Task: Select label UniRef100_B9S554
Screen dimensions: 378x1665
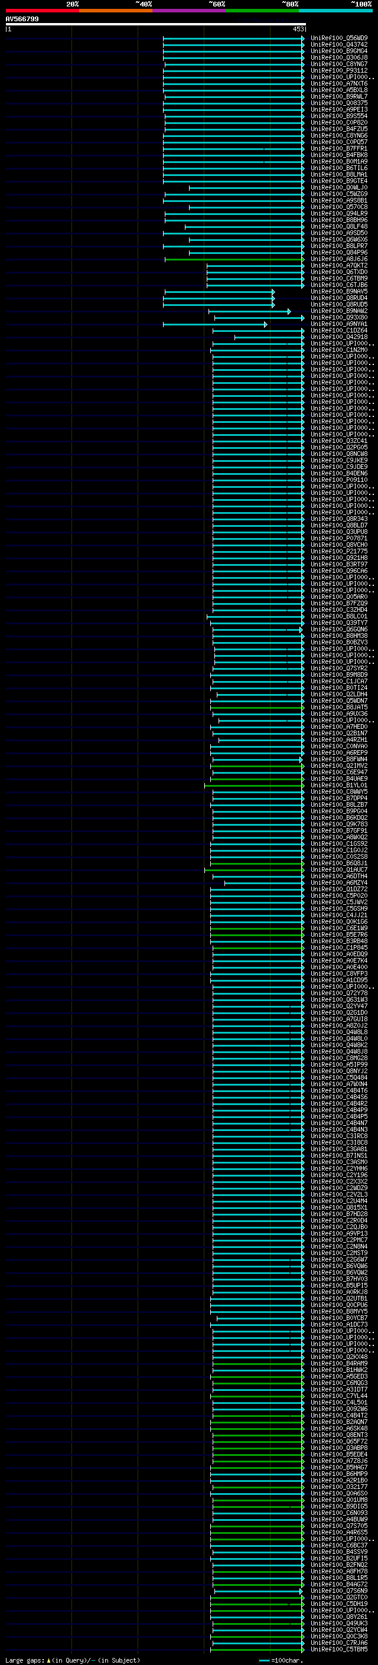Action: (x=338, y=116)
